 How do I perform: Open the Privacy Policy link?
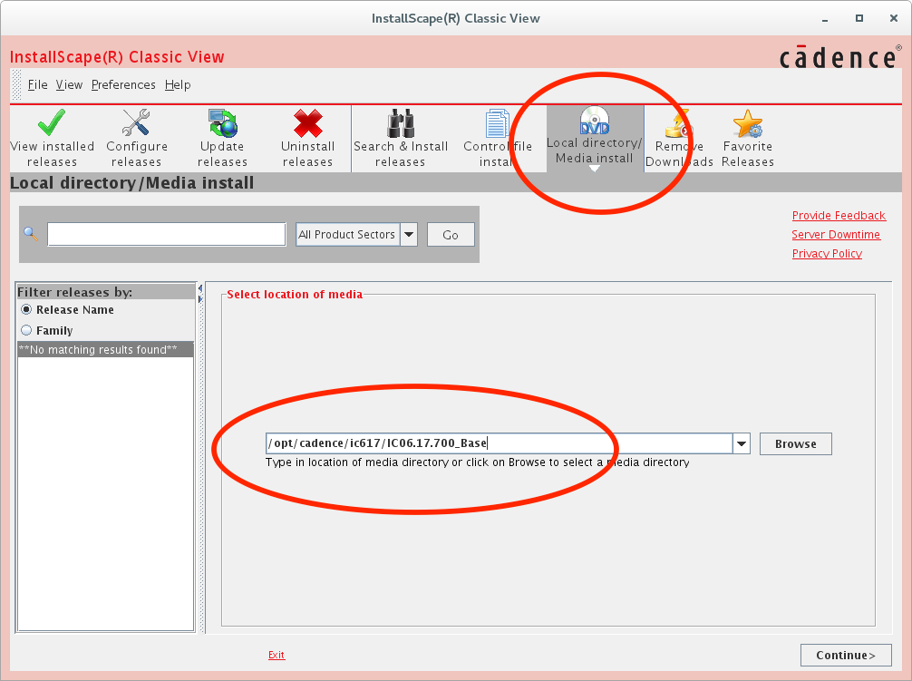tap(827, 254)
